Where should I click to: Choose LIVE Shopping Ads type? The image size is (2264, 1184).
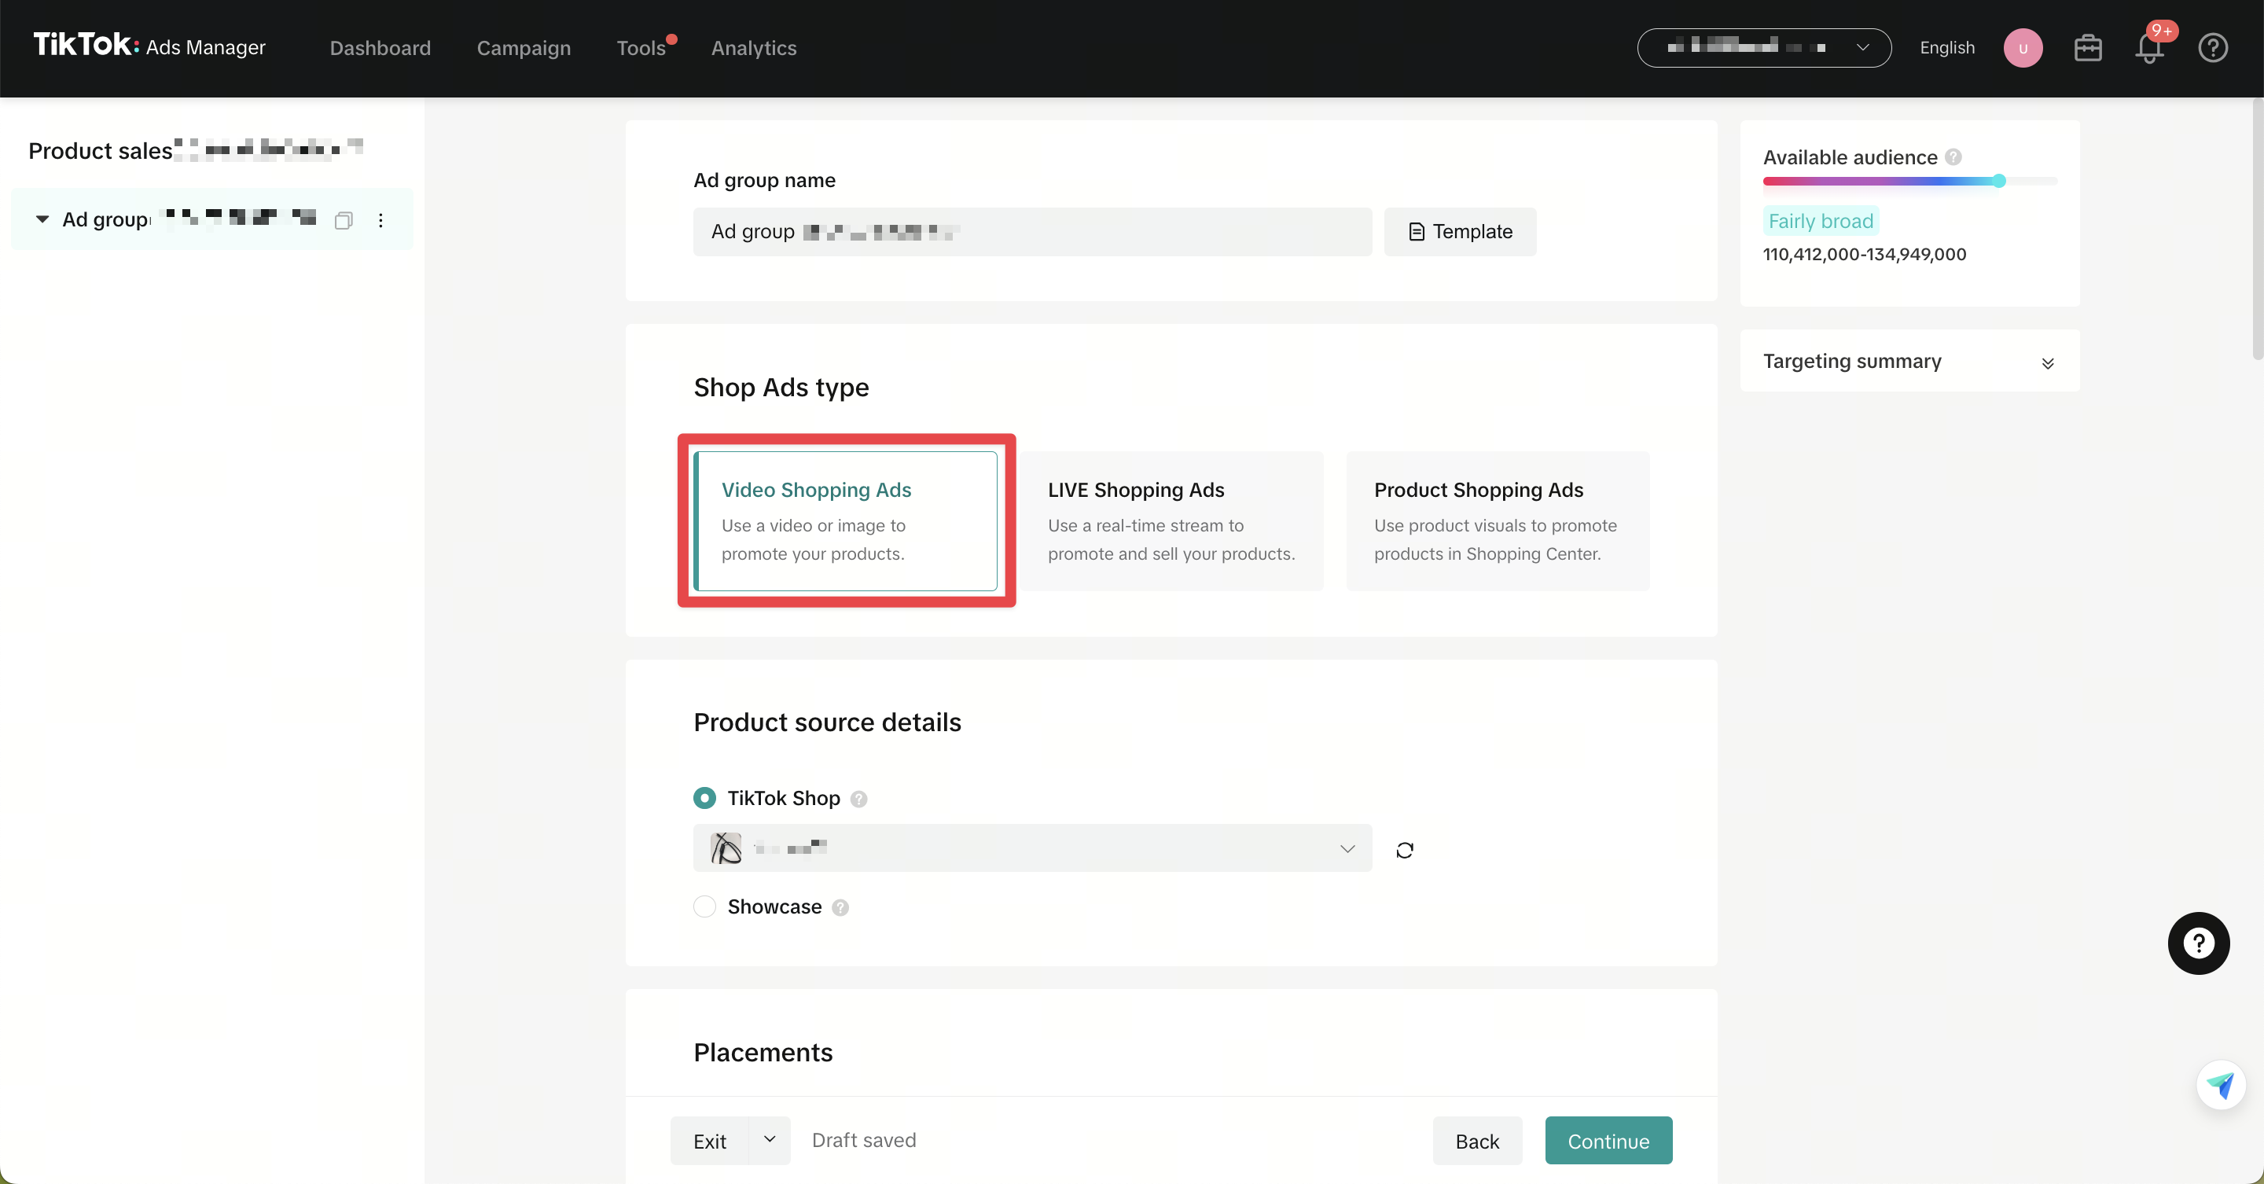pyautogui.click(x=1171, y=520)
